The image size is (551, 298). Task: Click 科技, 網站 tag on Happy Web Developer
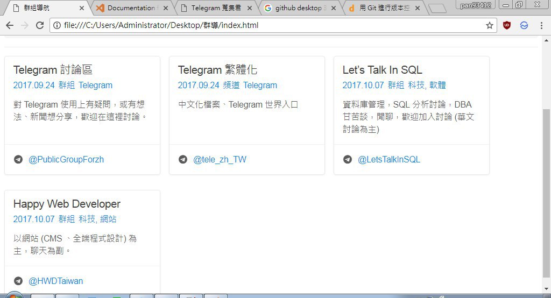(97, 219)
